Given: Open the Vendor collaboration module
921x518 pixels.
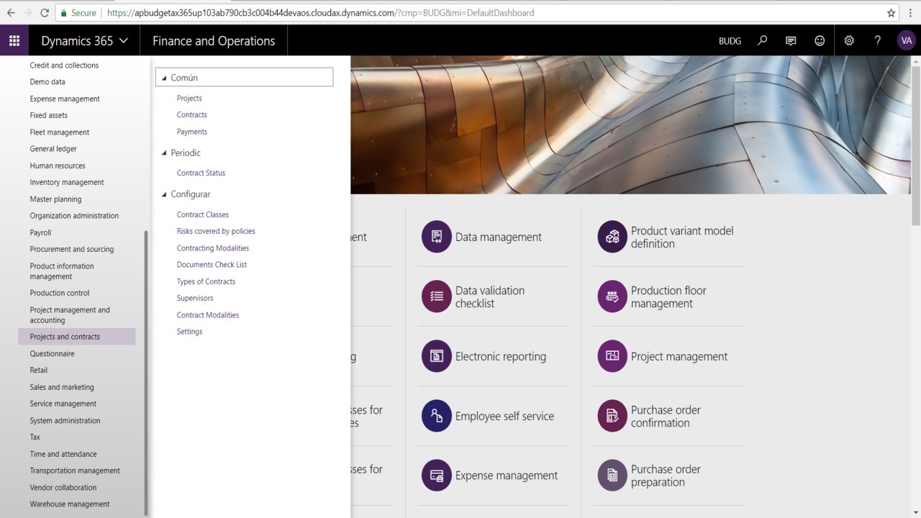Looking at the screenshot, I should point(63,488).
